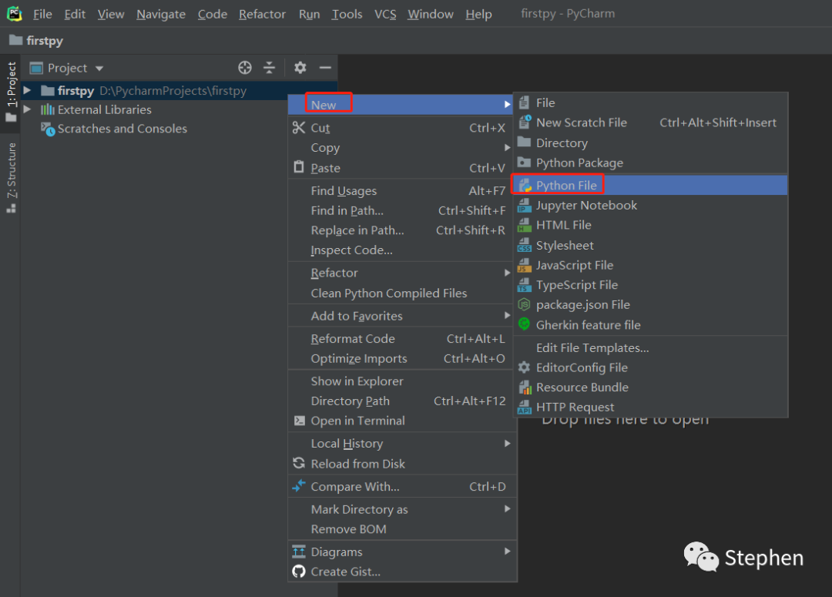The image size is (832, 597).
Task: Expand the External Libraries tree node
Action: pos(27,109)
